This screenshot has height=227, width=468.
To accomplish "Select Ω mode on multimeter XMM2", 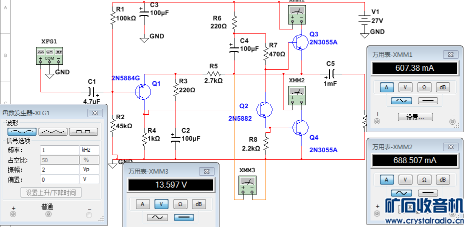I will pos(424,180).
